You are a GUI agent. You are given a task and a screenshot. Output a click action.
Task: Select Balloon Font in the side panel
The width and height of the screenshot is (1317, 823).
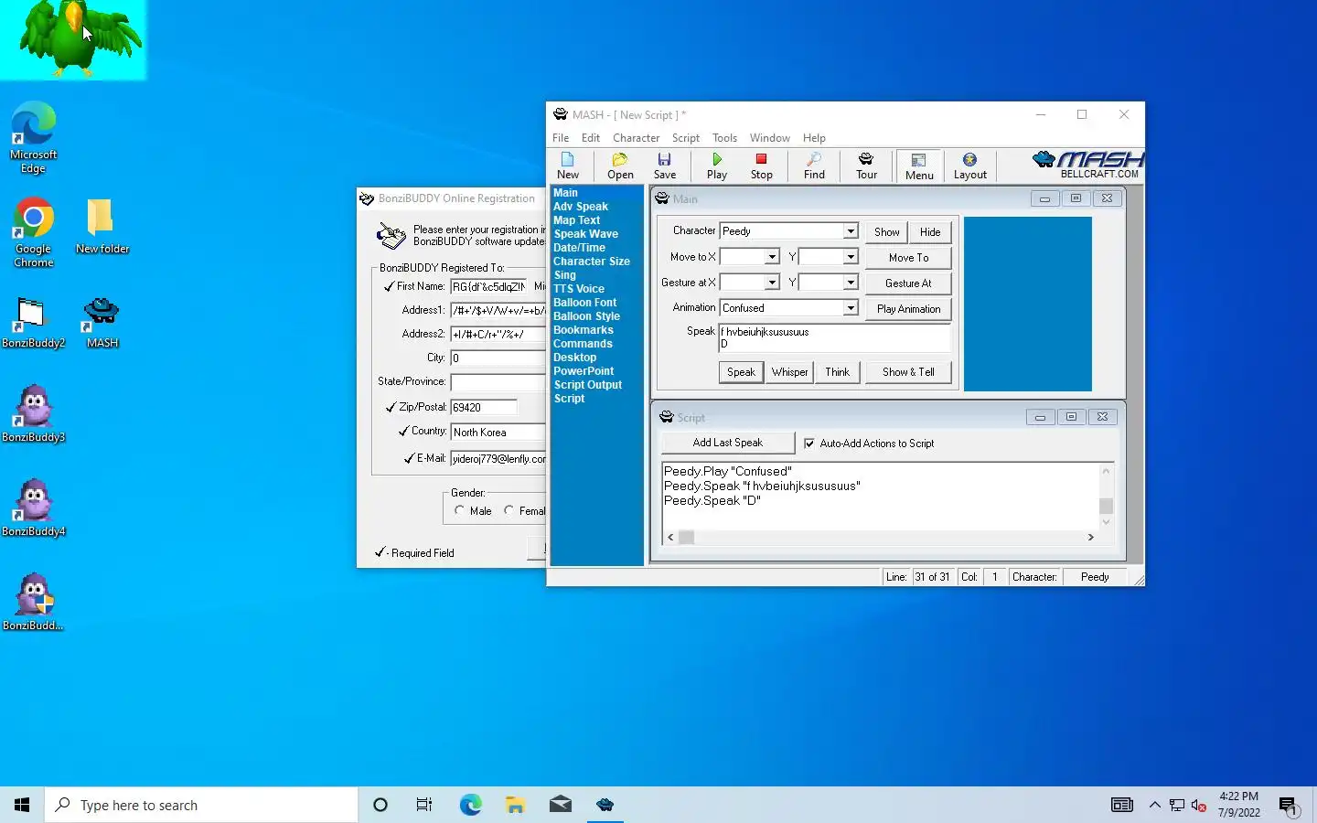pos(584,303)
